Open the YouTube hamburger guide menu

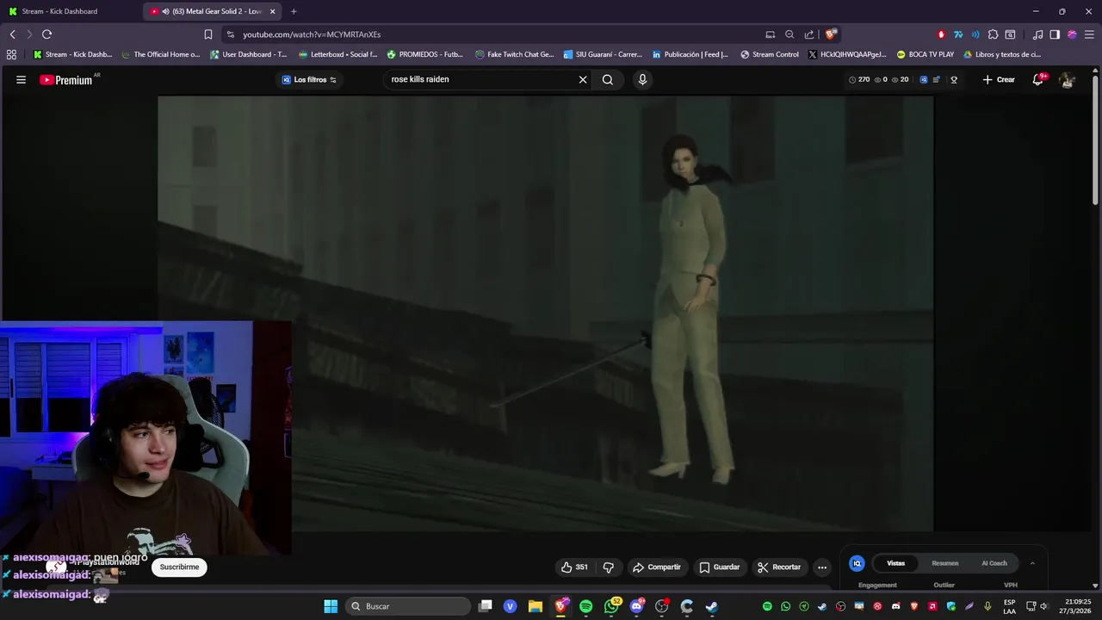click(21, 79)
